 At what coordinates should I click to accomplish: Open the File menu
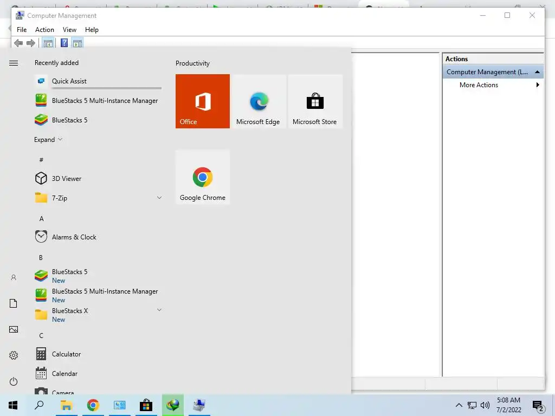click(22, 30)
